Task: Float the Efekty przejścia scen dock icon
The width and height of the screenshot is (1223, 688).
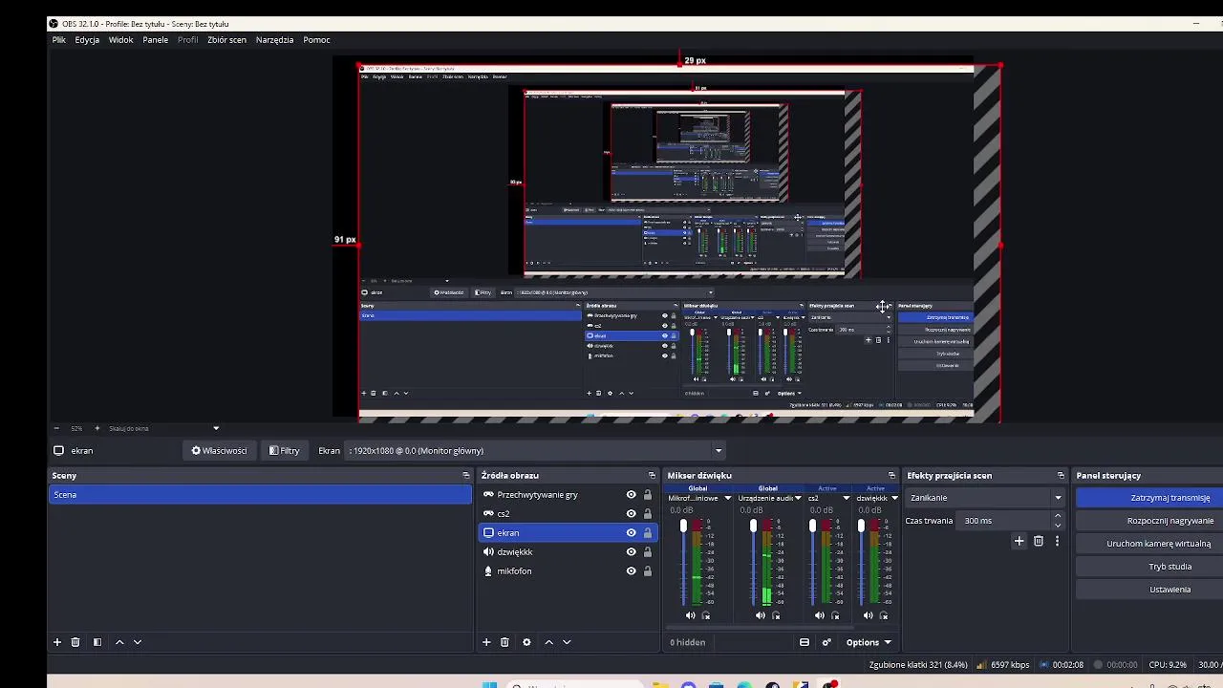Action: (x=1061, y=475)
